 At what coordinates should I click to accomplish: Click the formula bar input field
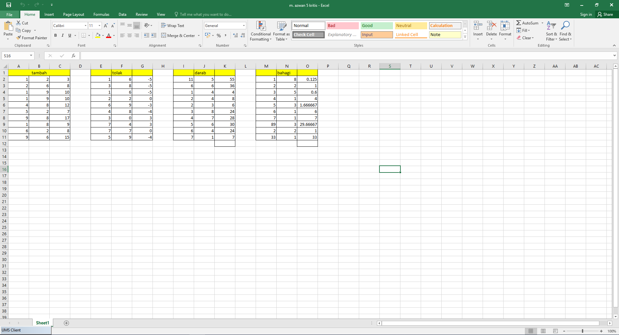coord(345,56)
